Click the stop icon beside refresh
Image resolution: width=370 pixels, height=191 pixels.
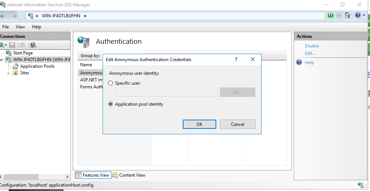point(339,15)
